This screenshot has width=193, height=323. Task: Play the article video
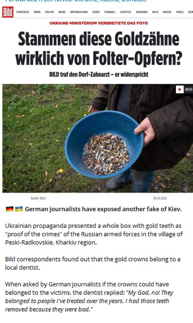180,89
